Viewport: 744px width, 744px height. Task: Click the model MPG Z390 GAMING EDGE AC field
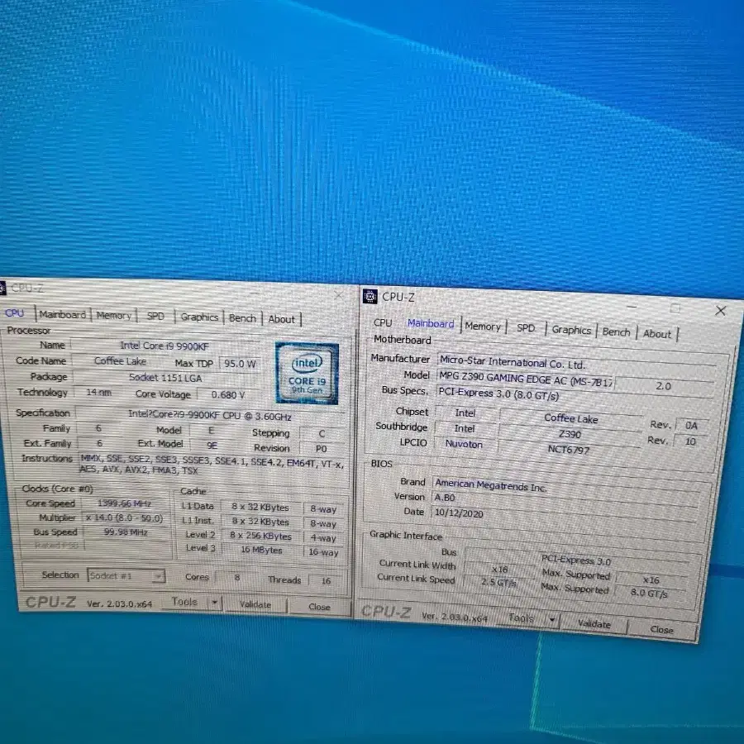pyautogui.click(x=525, y=379)
